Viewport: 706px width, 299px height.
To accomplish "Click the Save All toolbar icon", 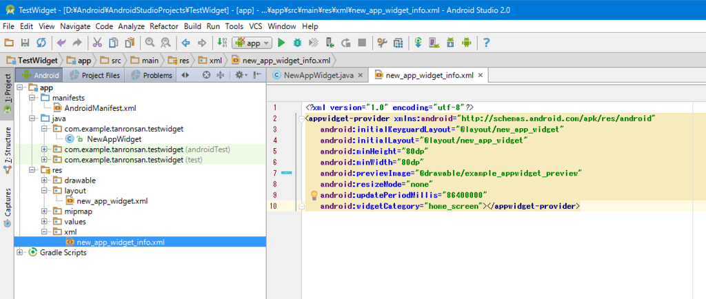I will click(x=26, y=43).
